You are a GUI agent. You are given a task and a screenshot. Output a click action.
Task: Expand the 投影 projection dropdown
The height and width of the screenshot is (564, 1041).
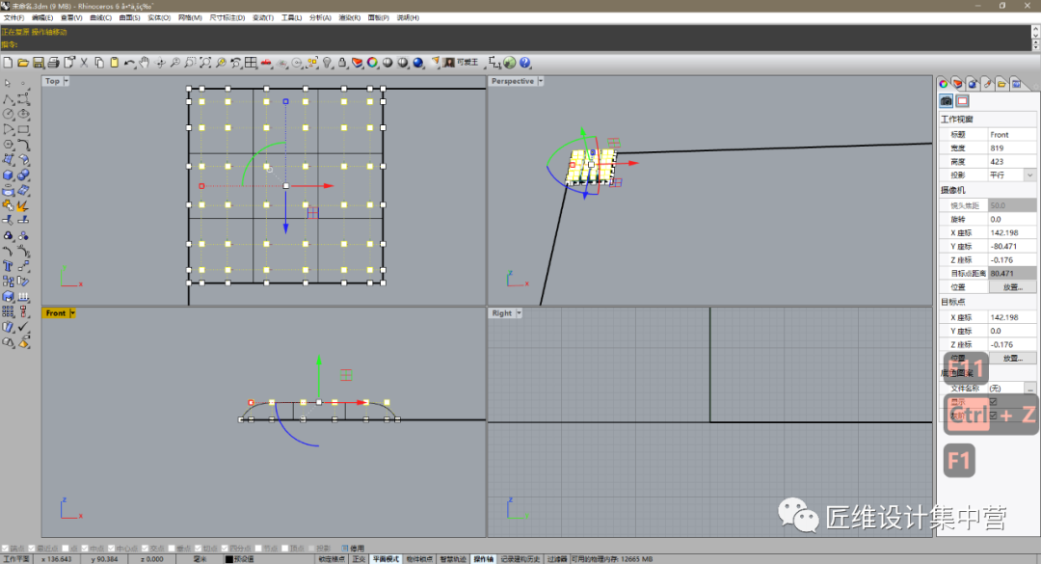point(1029,175)
